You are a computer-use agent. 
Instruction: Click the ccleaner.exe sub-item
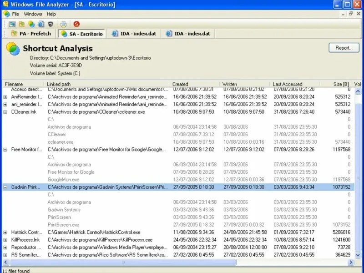point(61,142)
